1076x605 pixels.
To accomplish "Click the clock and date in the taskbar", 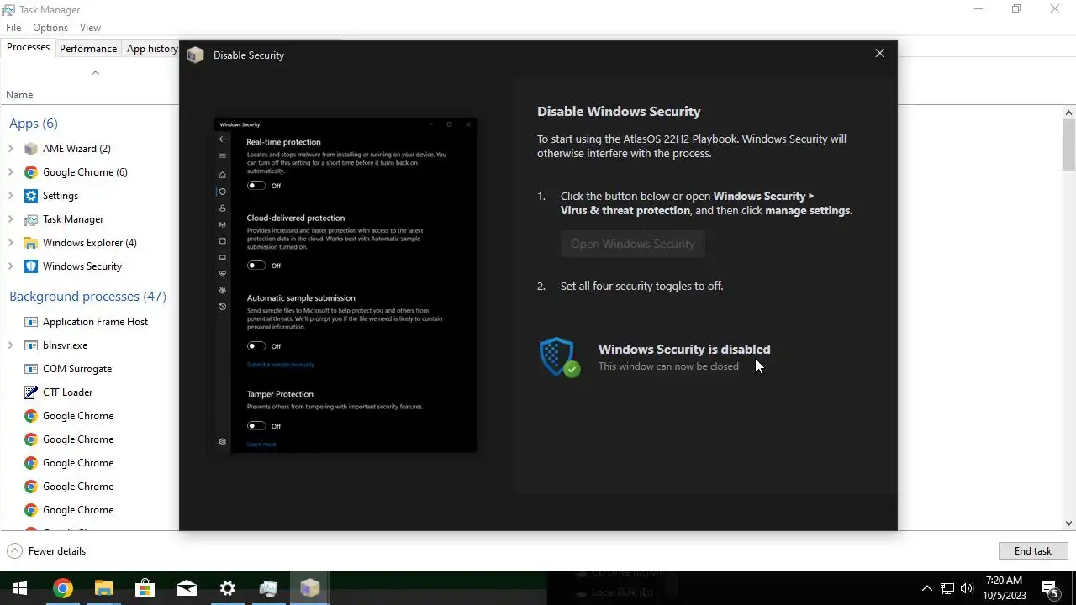I will (x=1005, y=588).
